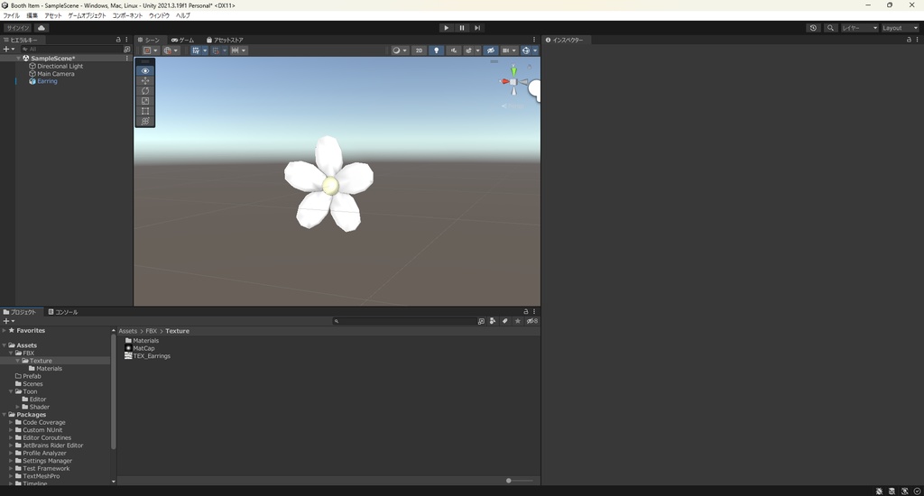The height and width of the screenshot is (496, 924).
Task: Toggle 2D view mode in Scene
Action: [x=419, y=51]
